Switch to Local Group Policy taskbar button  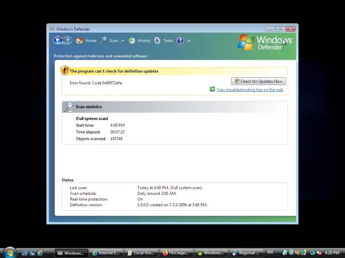pyautogui.click(x=142, y=253)
